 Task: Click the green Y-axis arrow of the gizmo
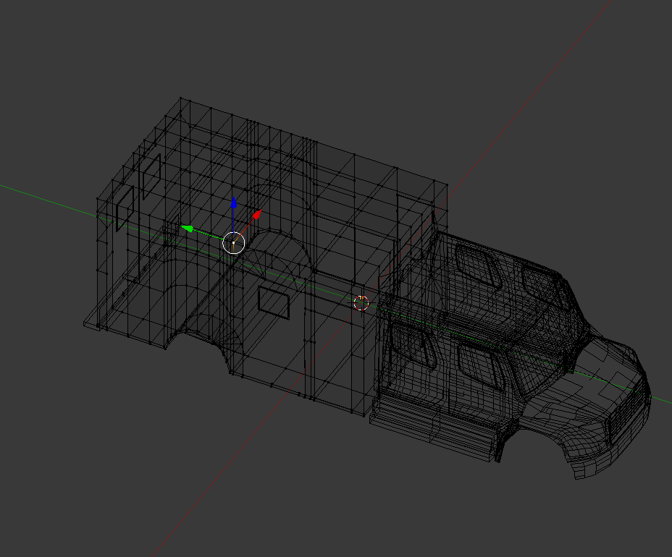(187, 229)
